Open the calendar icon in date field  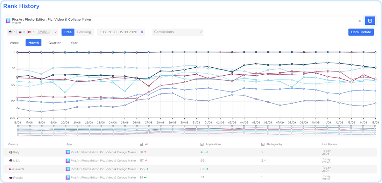point(142,32)
